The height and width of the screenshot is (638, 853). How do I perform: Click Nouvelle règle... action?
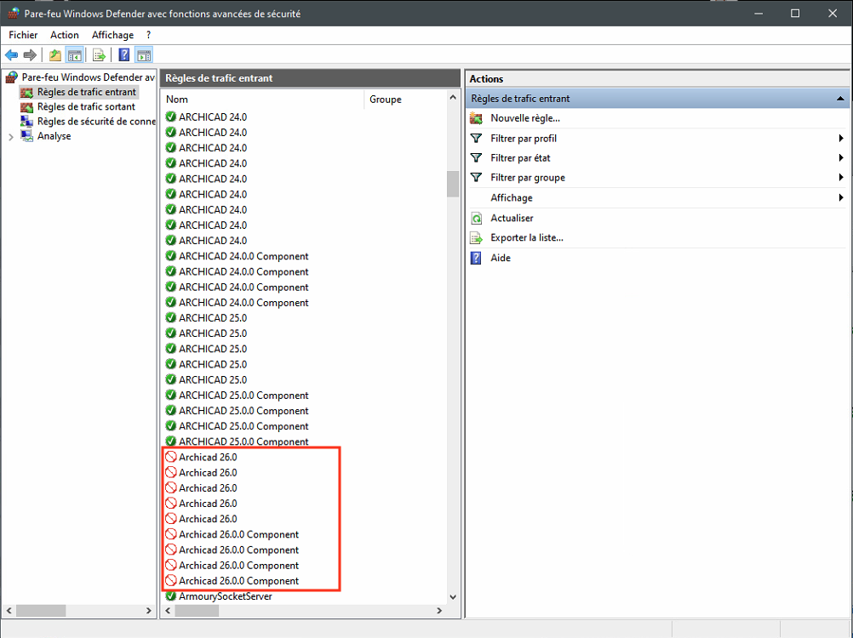pyautogui.click(x=525, y=118)
